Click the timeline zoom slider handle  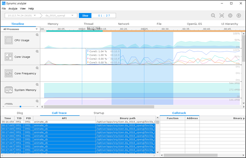point(20,107)
